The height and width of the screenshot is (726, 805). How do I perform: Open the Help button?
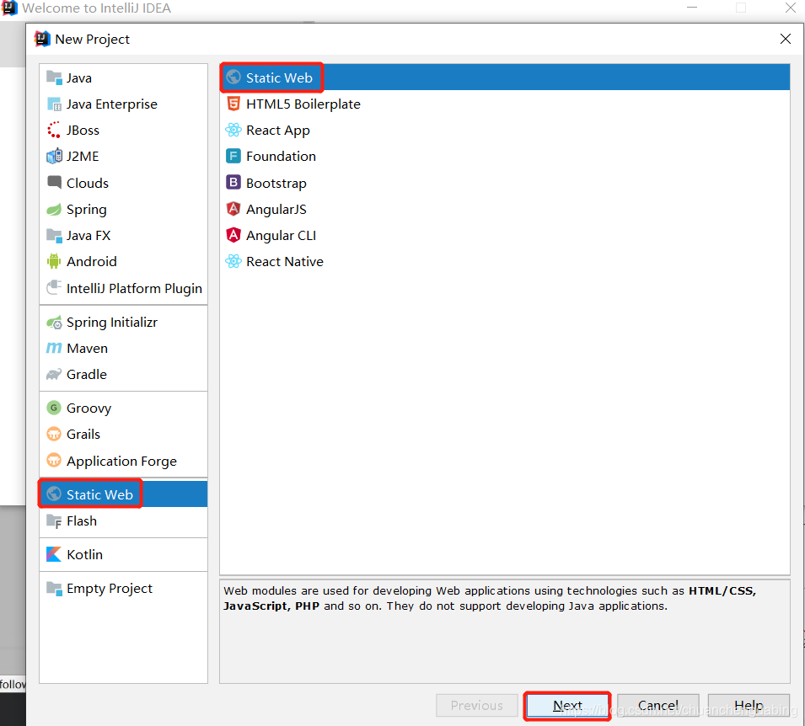tap(749, 706)
